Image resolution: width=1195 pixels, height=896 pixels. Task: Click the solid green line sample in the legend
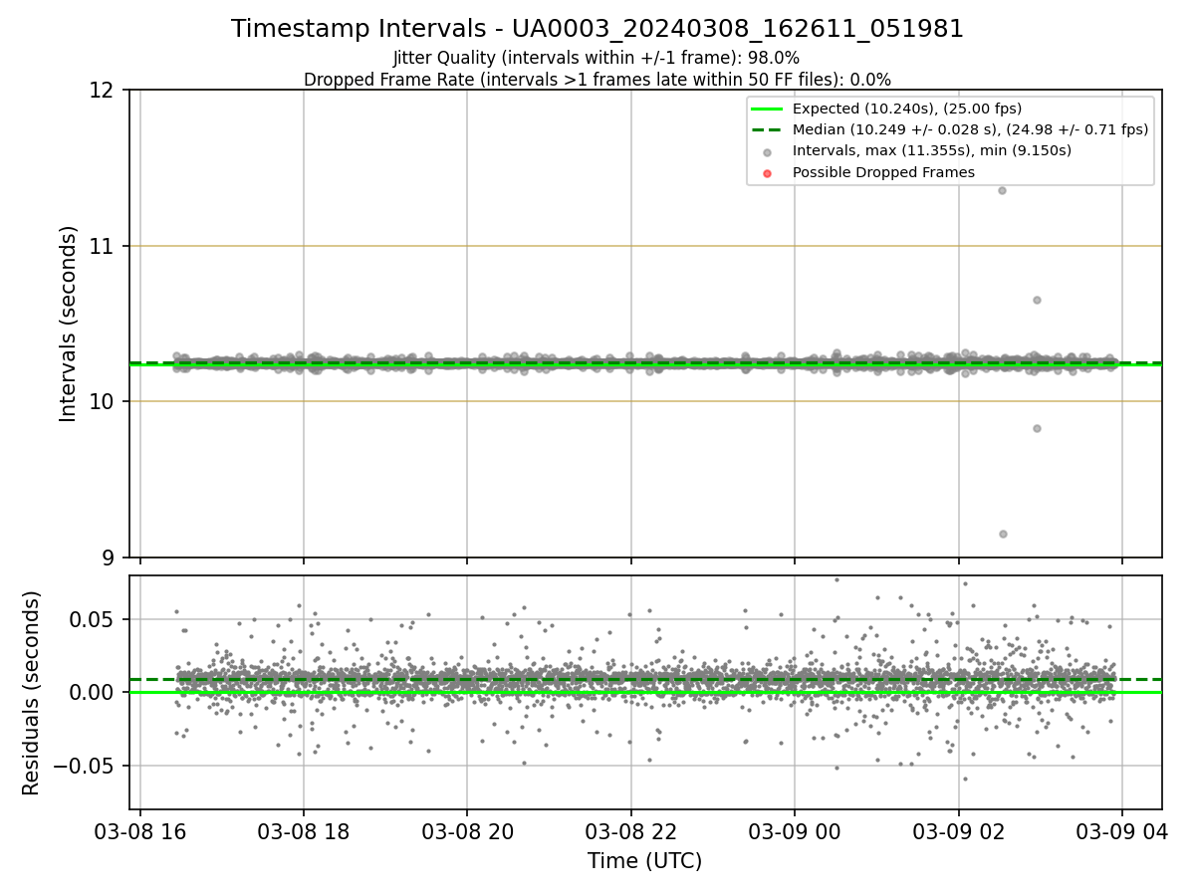coord(767,109)
